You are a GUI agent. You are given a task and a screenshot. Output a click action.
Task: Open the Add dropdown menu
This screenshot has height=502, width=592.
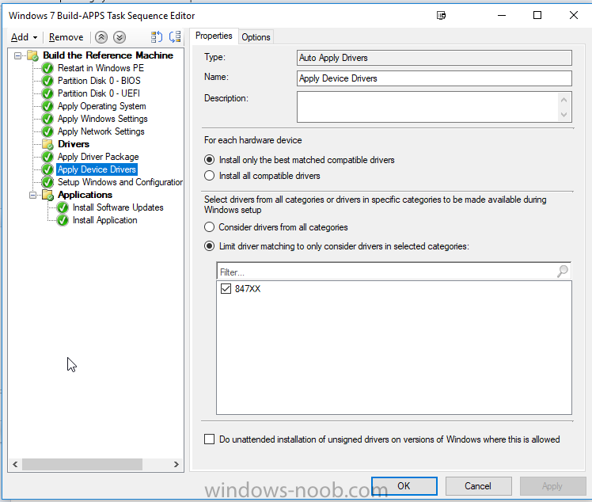25,37
